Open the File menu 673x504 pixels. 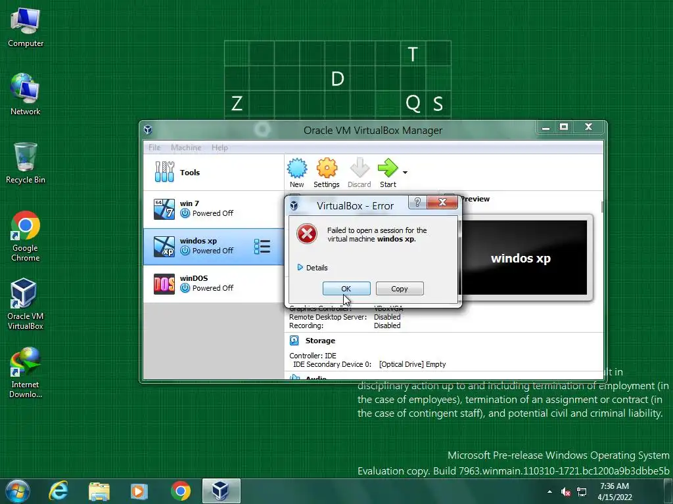[x=154, y=148]
